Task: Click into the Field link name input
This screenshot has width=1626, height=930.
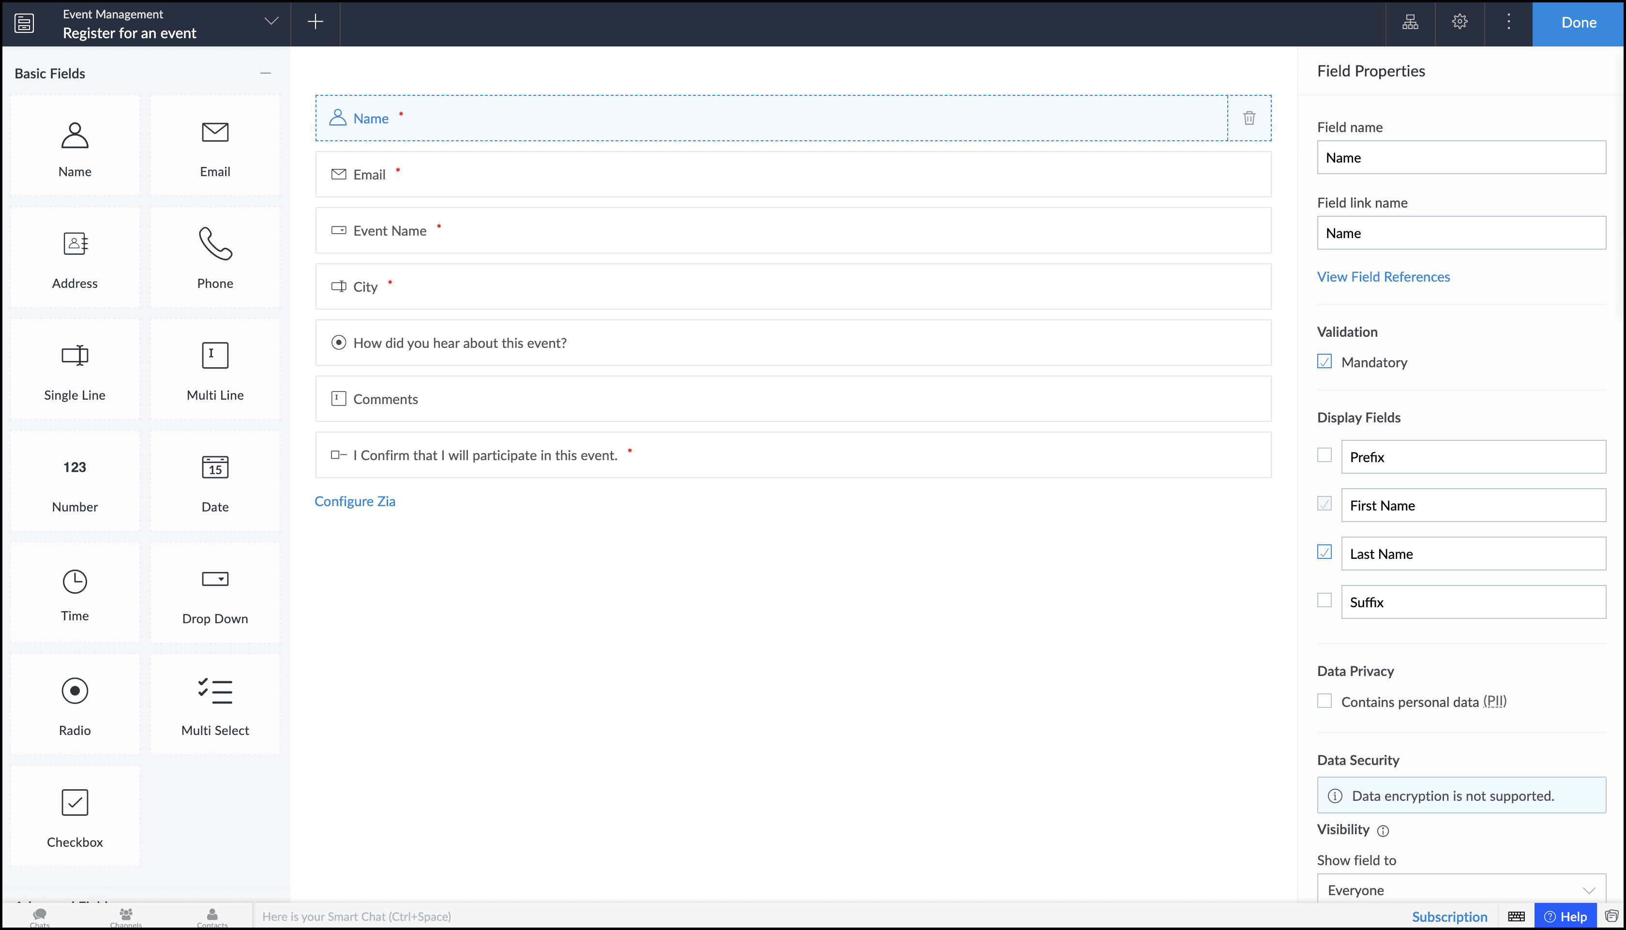Action: [1460, 233]
